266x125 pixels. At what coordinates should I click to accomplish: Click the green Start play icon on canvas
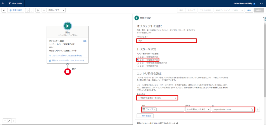(68, 26)
